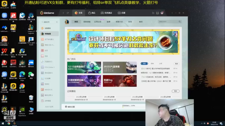225x126 pixels.
Task: Switch to the 资讯 news tab
Action: click(x=76, y=22)
